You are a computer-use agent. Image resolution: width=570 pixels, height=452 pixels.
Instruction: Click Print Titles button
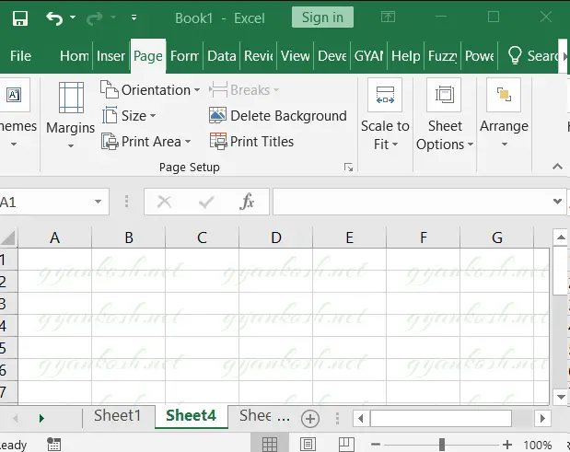[251, 142]
